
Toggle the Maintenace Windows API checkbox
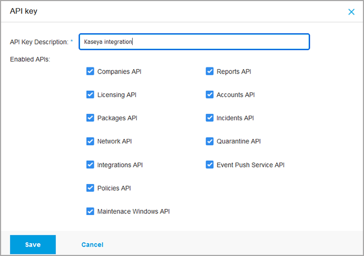tap(90, 211)
